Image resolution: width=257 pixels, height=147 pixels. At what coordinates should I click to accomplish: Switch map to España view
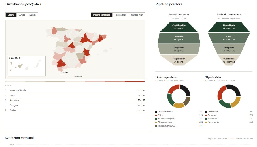[11, 15]
